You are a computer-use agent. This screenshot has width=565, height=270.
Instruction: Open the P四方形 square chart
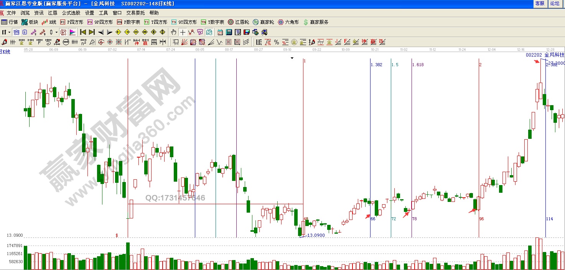pyautogui.click(x=71, y=22)
